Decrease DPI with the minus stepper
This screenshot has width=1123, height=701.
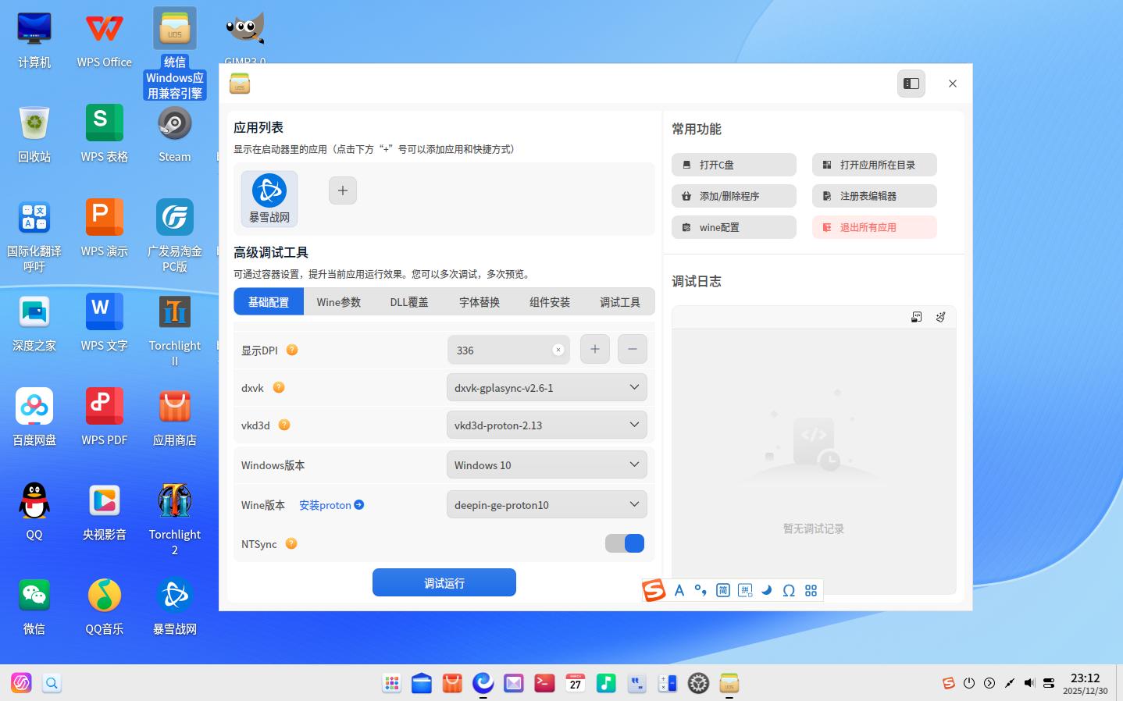[633, 349]
